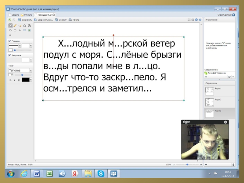Select the arrow pointer tool
This screenshot has height=183, width=244.
pyautogui.click(x=10, y=26)
